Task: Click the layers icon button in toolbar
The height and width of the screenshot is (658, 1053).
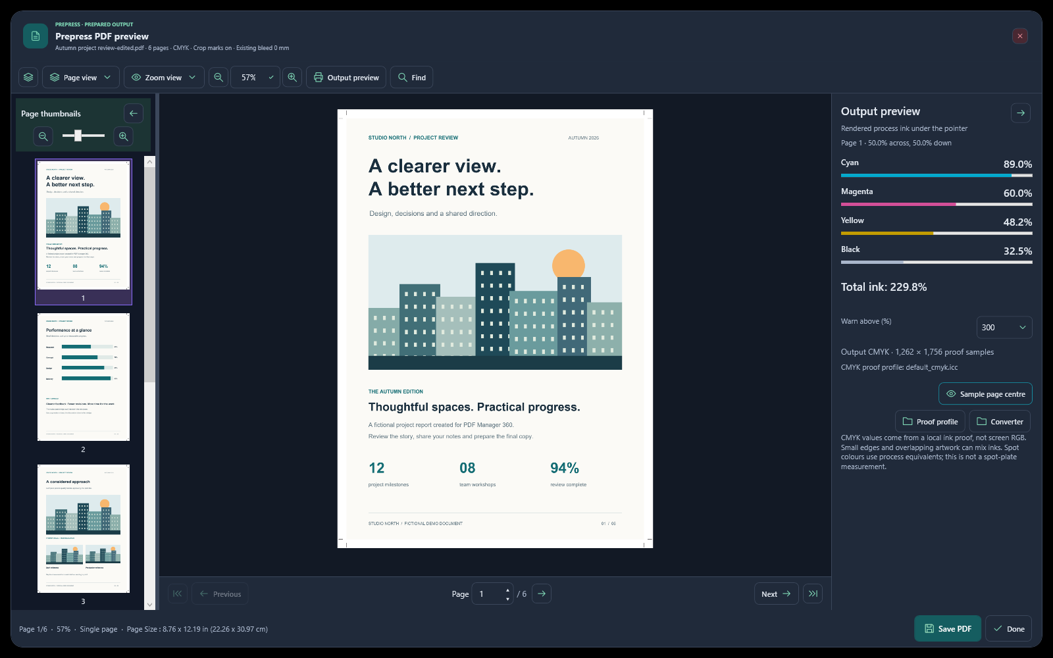Action: 28,77
